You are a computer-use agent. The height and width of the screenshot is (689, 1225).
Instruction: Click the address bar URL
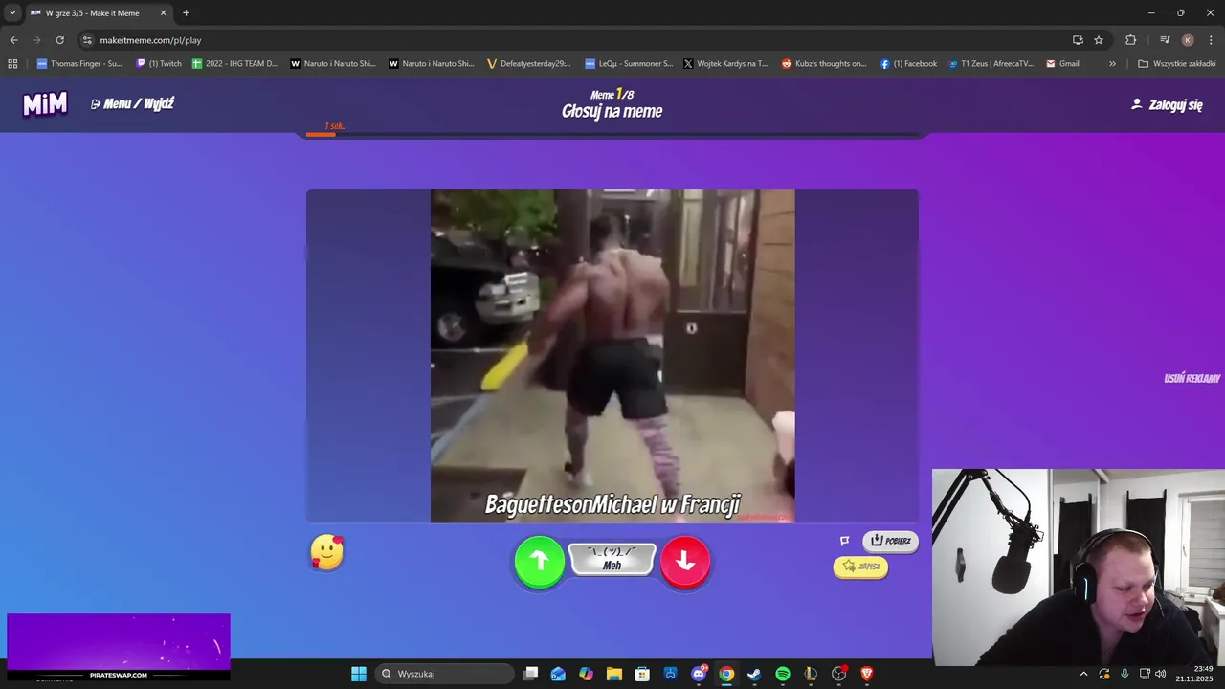pyautogui.click(x=150, y=40)
